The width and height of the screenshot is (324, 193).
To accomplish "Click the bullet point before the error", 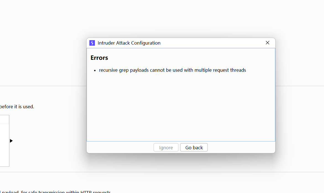I will click(x=95, y=71).
